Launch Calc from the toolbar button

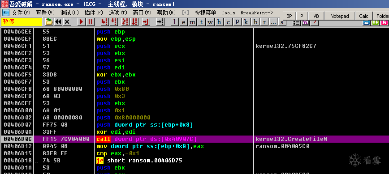[364, 16]
